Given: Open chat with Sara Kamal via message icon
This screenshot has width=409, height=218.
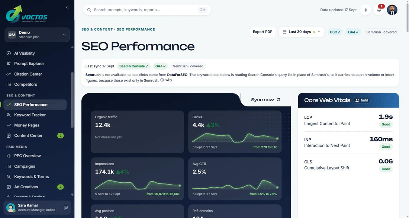Looking at the screenshot, I should [x=66, y=208].
